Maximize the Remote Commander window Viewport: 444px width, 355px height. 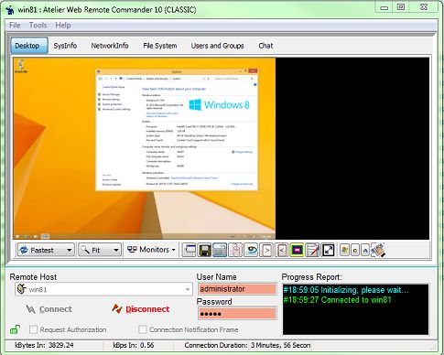coord(401,7)
